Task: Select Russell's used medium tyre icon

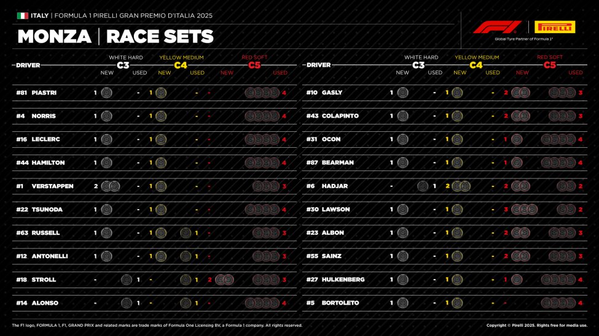Action: (186, 233)
